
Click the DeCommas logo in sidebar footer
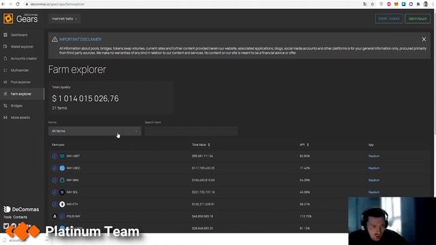coord(21,209)
